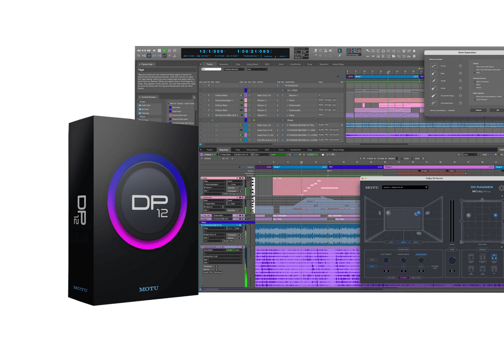Viewport: 504px width, 346px height.
Task: Click the RIGHT view button in panner
Action: (x=416, y=242)
